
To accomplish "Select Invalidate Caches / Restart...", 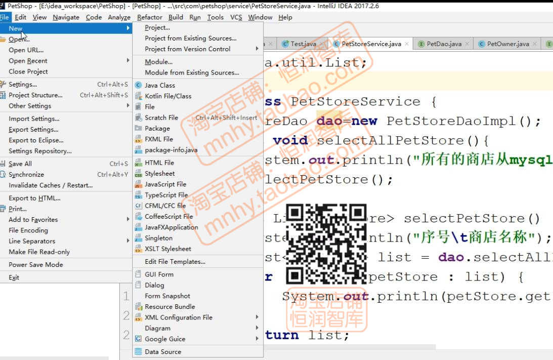I will (x=51, y=185).
